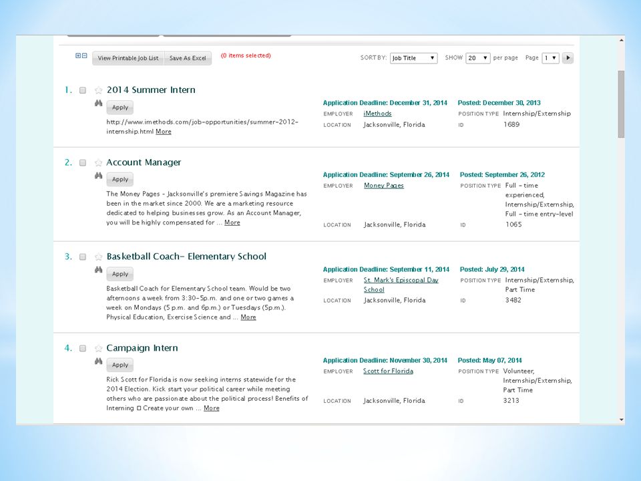Click job ID 3213
This screenshot has width=641, height=481.
coord(511,401)
